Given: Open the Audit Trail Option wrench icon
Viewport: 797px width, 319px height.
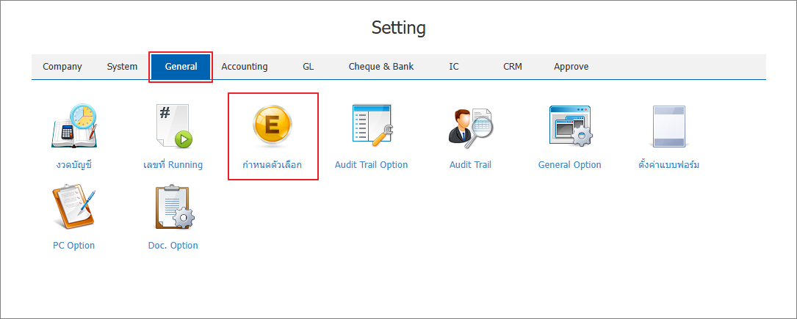Looking at the screenshot, I should 372,126.
